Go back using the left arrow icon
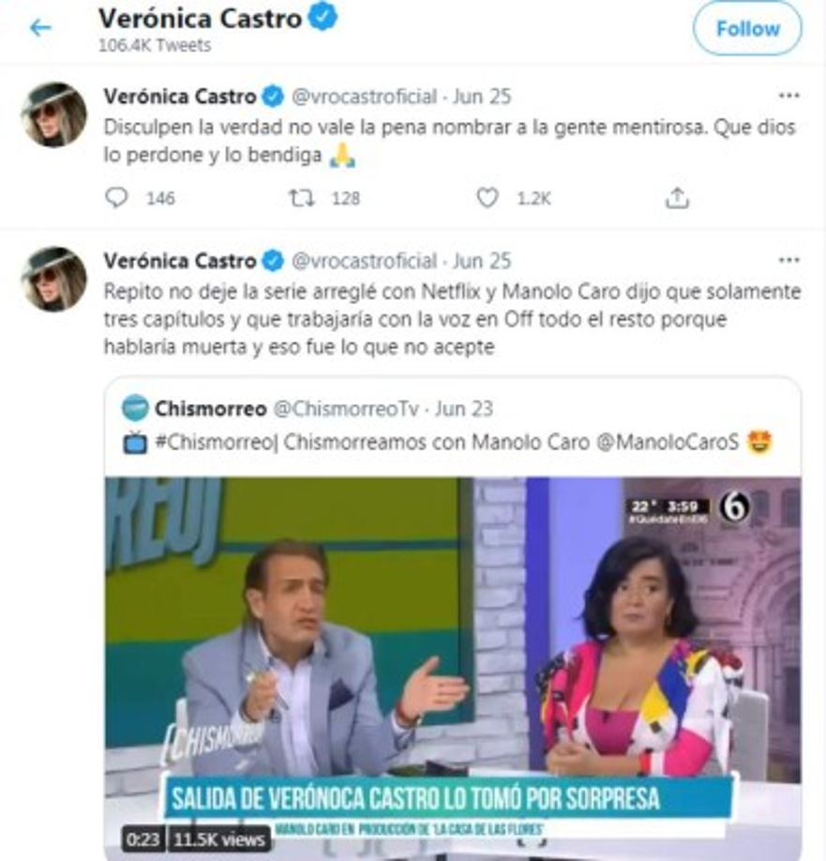This screenshot has width=826, height=861. point(40,27)
